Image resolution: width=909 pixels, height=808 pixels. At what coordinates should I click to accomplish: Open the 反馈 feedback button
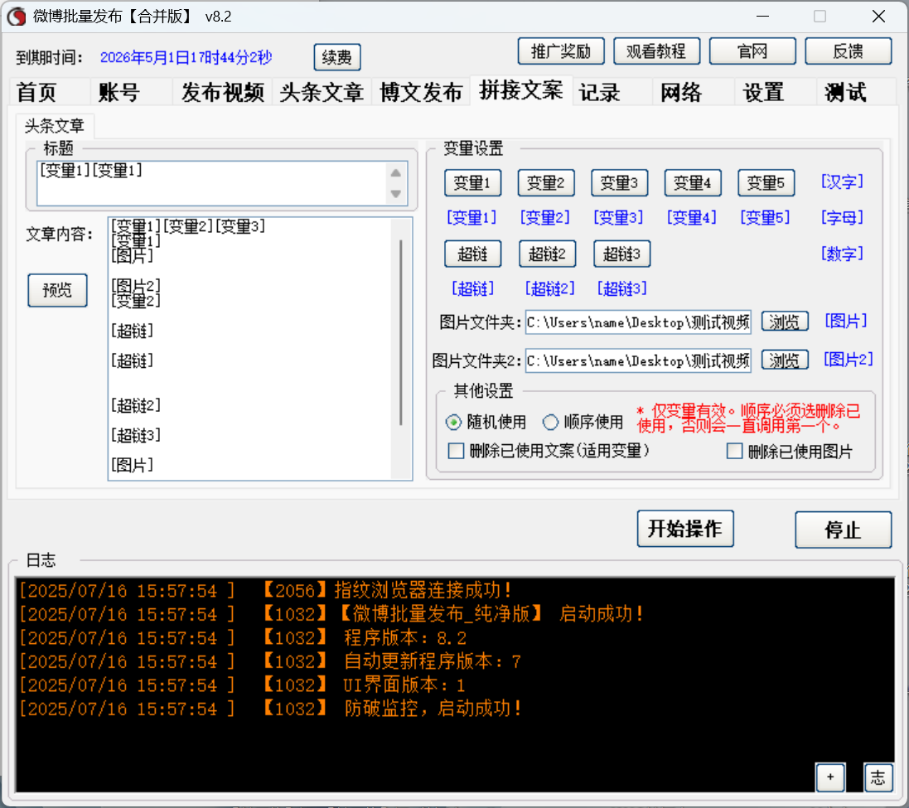(x=849, y=51)
